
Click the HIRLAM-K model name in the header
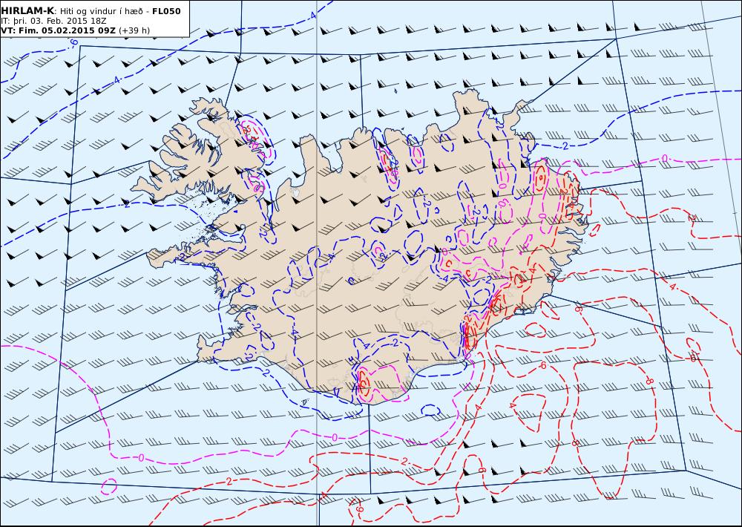(27, 11)
